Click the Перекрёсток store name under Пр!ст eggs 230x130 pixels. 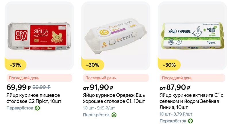click(x=20, y=108)
